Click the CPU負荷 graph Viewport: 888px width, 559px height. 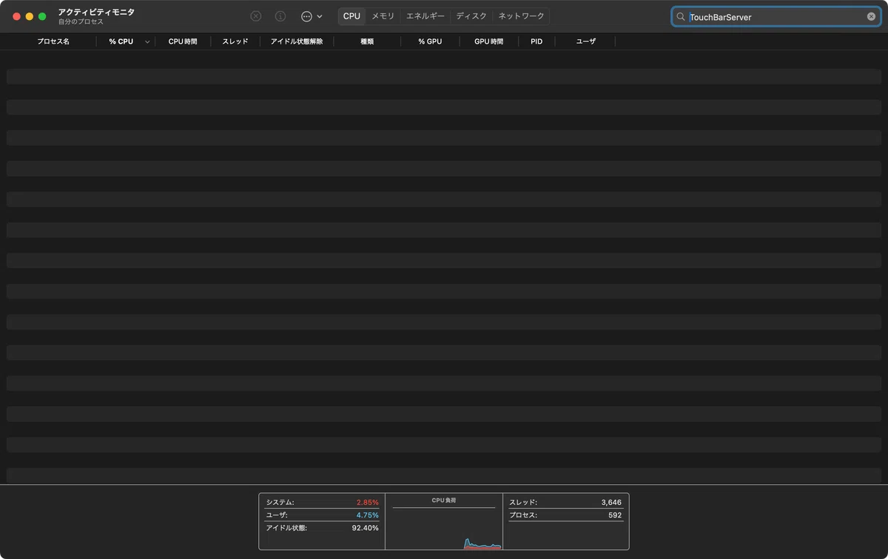(444, 521)
